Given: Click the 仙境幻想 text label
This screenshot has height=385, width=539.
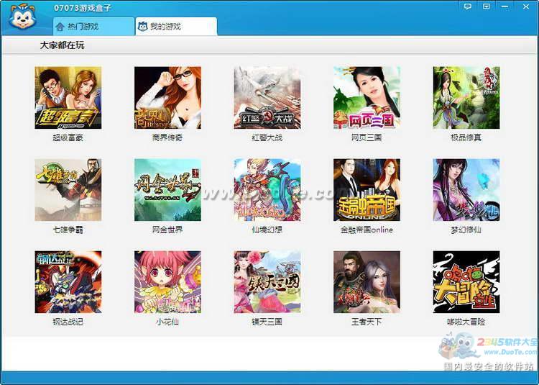Looking at the screenshot, I should pyautogui.click(x=267, y=230).
